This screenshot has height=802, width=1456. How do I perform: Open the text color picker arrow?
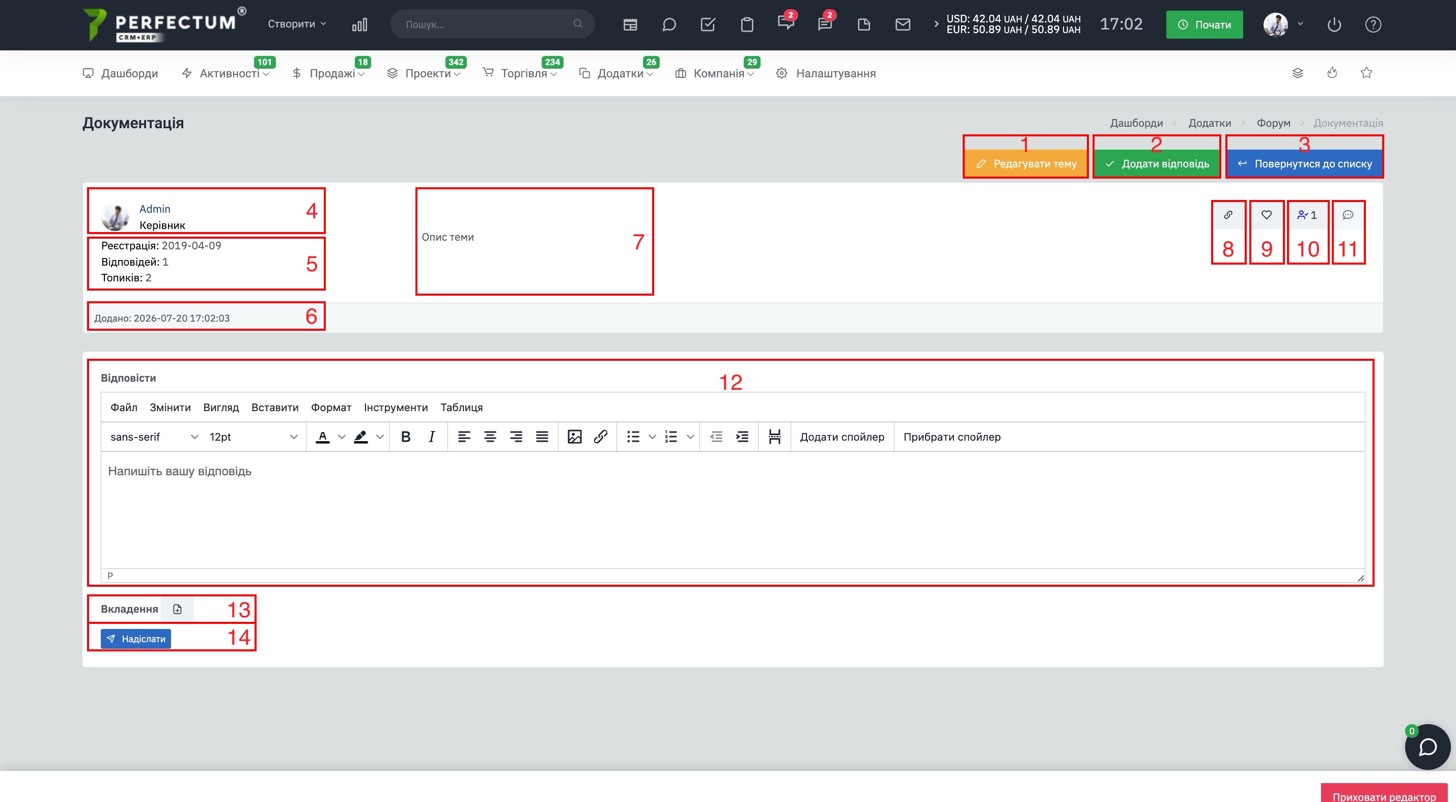tap(342, 437)
